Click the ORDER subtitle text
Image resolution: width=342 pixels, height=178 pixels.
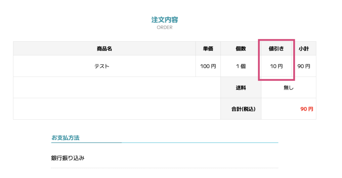click(x=165, y=27)
